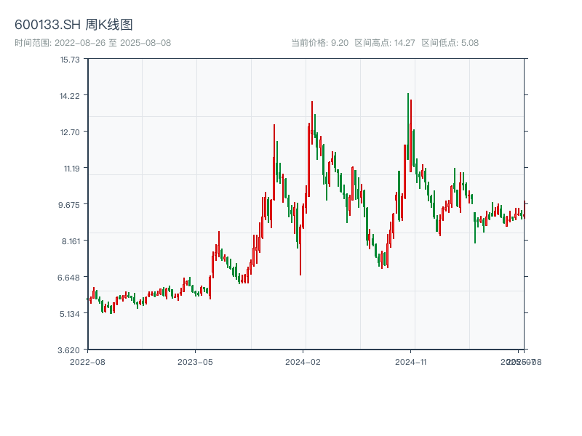The width and height of the screenshot is (582, 436).
Task: Click the 14.22 y-axis label
Action: pyautogui.click(x=71, y=96)
